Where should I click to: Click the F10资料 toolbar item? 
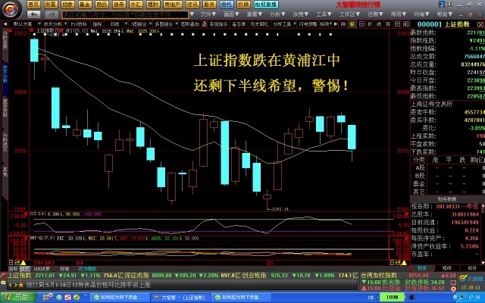click(79, 24)
